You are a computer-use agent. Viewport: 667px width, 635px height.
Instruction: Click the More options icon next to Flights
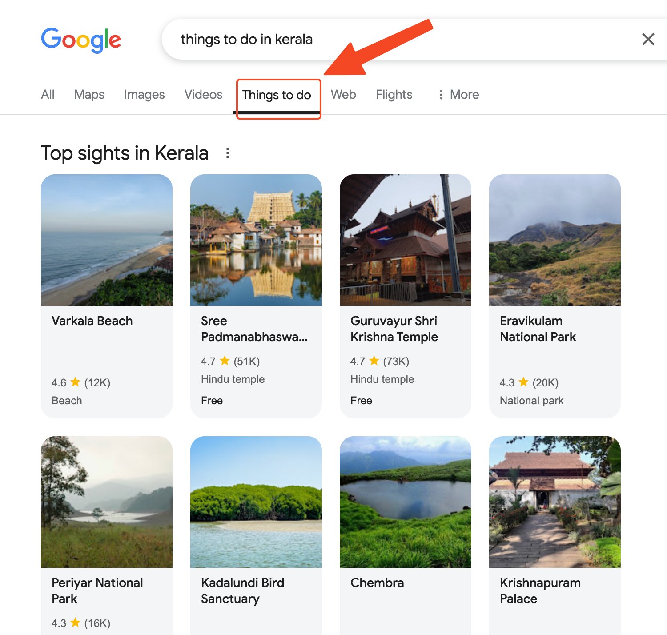tap(440, 94)
